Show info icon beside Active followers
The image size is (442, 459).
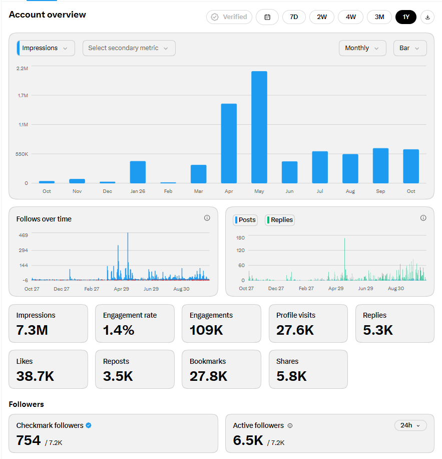coord(290,425)
